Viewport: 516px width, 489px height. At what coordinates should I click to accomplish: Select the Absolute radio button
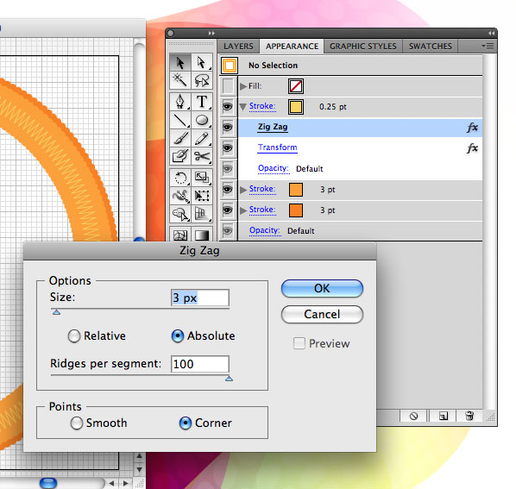[x=178, y=336]
